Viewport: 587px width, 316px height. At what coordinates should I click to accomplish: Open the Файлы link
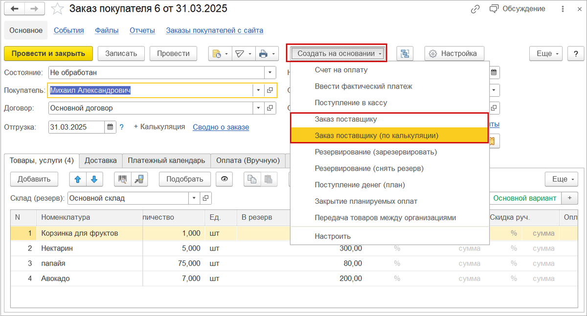pyautogui.click(x=107, y=30)
